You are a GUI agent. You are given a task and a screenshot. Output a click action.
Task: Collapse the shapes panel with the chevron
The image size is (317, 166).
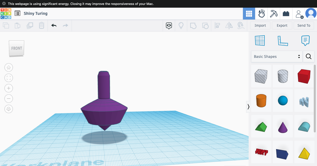point(248,106)
